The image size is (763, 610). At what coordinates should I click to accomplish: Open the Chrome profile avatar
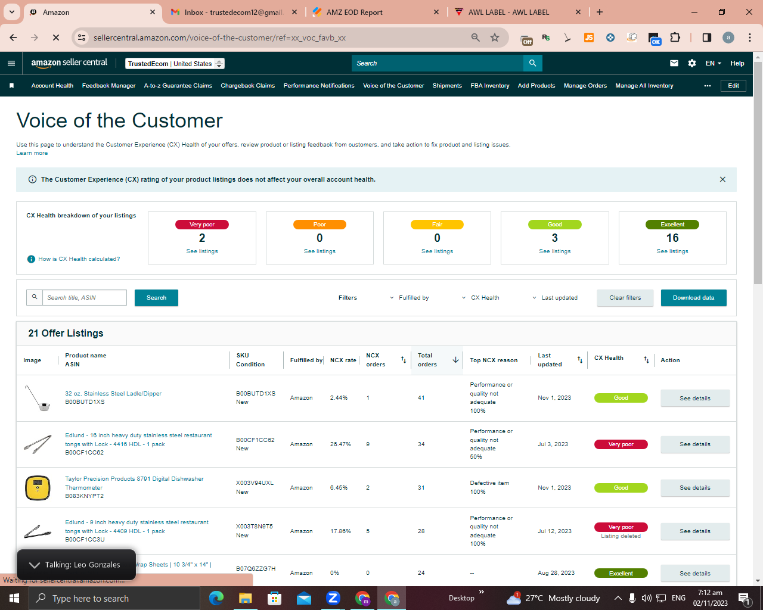[728, 38]
